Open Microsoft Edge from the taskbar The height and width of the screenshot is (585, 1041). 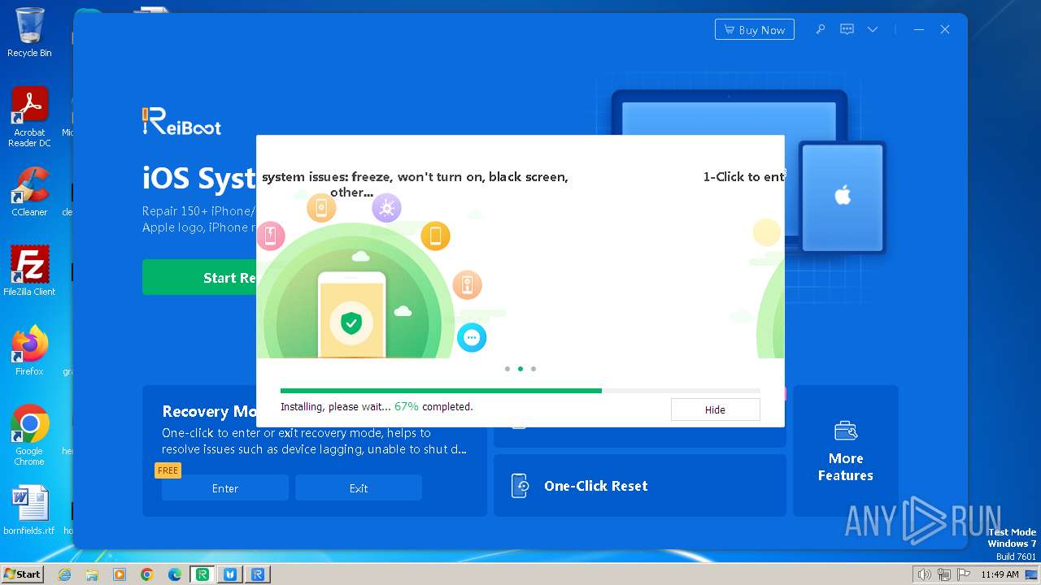pos(175,574)
